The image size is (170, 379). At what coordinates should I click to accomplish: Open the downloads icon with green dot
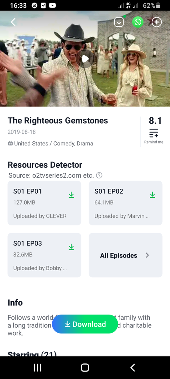[119, 22]
